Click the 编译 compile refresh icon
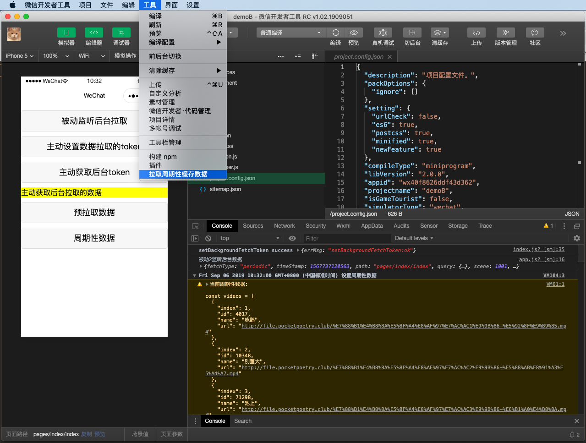Screen dimensions: 586x443 (335, 33)
